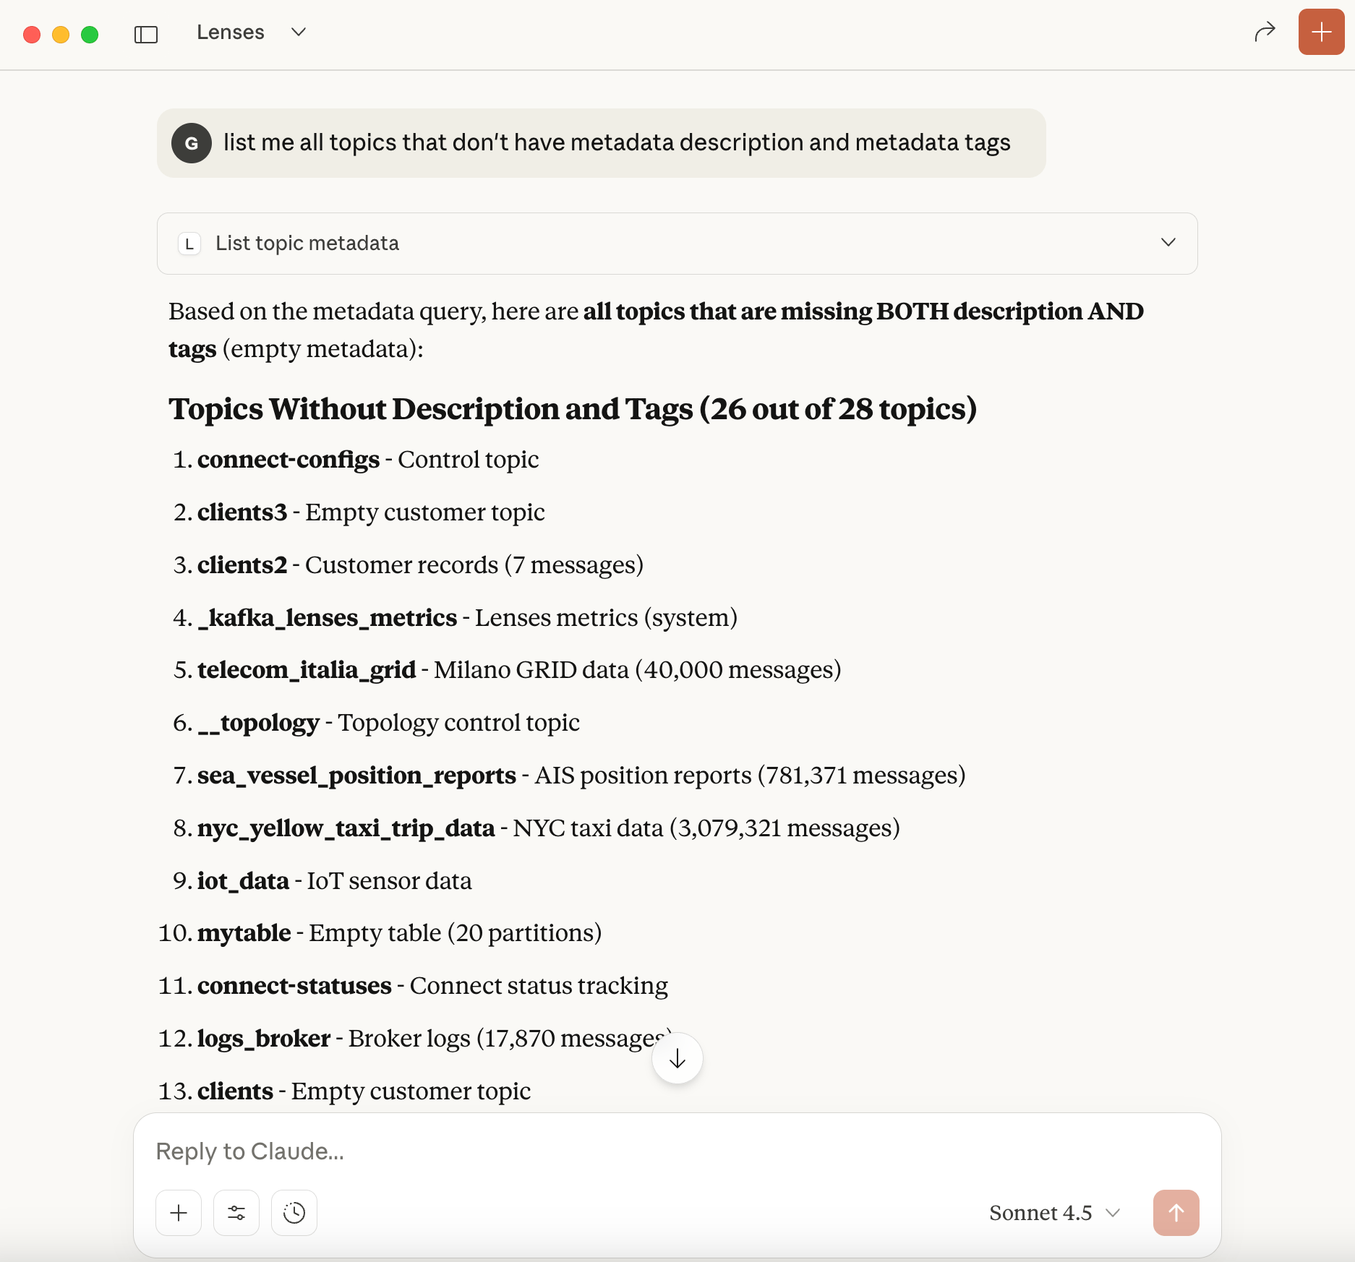1355x1262 pixels.
Task: Open the Lenses title dropdown chevron
Action: (297, 33)
